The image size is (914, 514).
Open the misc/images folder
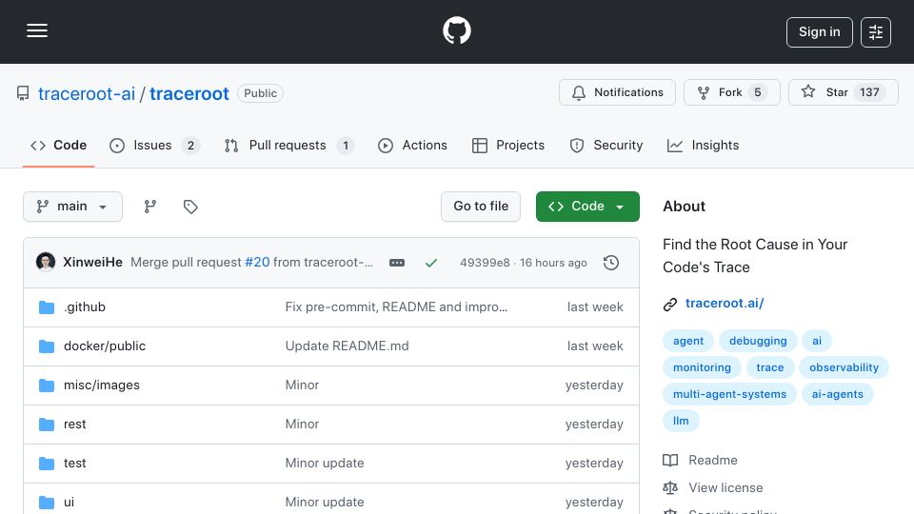[102, 385]
